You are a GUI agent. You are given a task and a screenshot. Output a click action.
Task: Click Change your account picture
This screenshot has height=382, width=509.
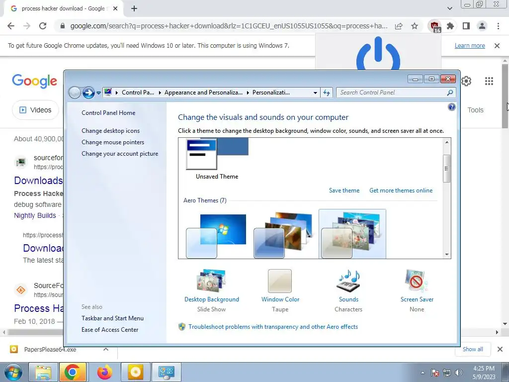(x=120, y=154)
